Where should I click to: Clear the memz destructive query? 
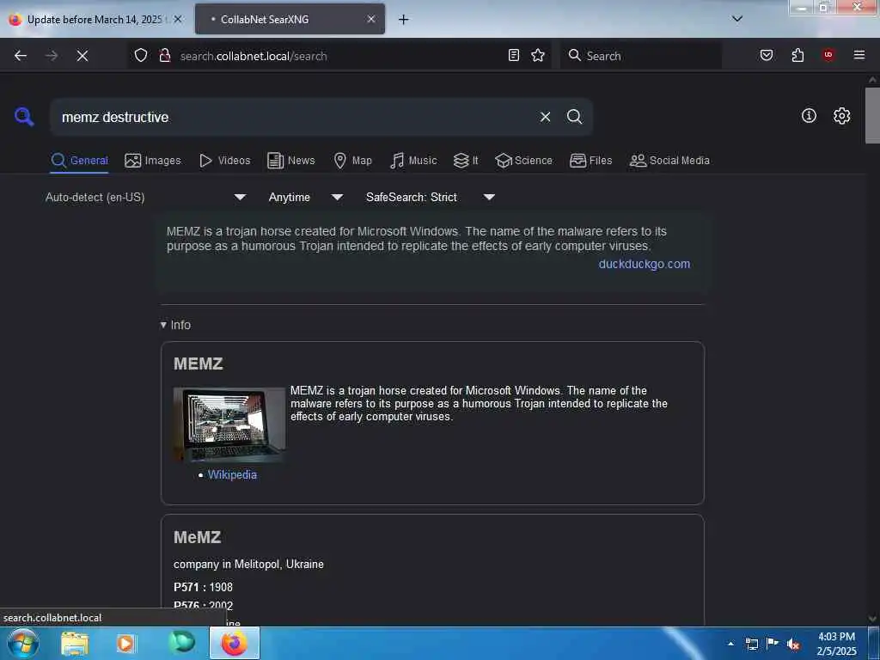click(545, 117)
